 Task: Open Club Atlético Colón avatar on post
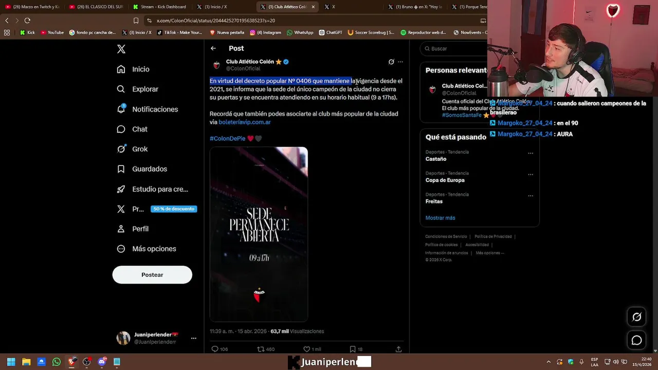pos(216,65)
